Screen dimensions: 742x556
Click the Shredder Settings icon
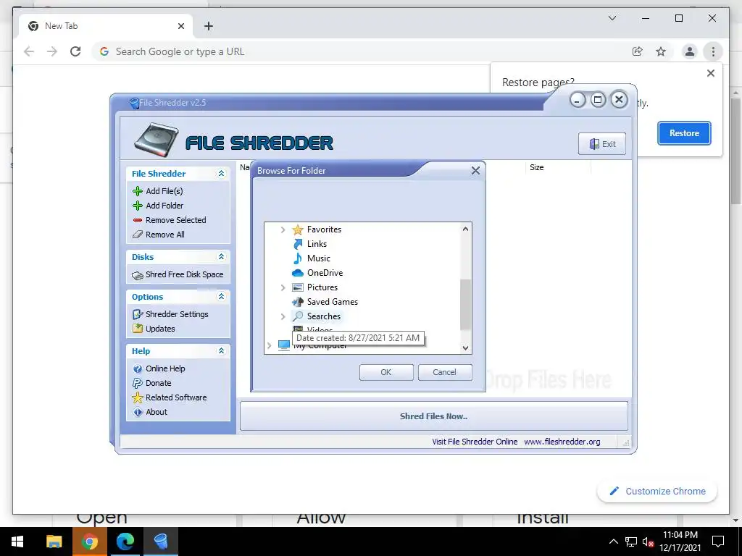137,314
